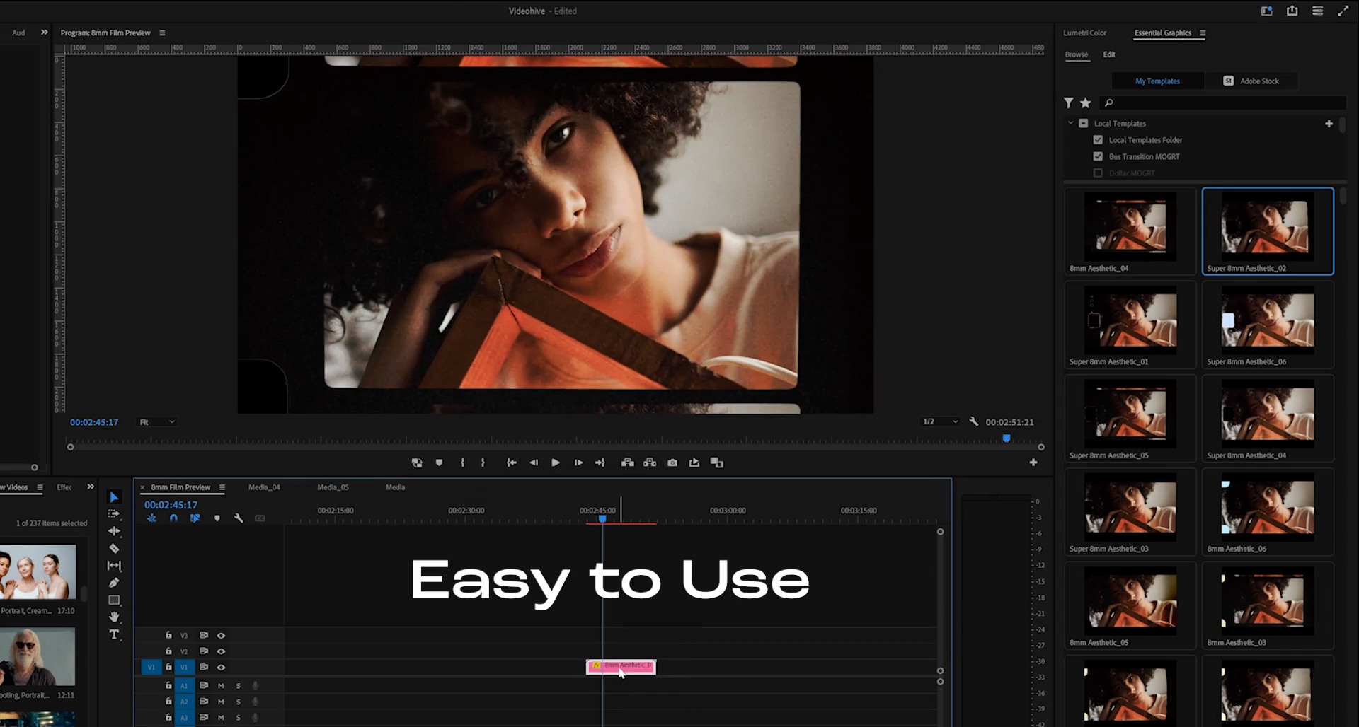The height and width of the screenshot is (727, 1359).
Task: Uncheck Local Templates Folder checkbox
Action: pos(1098,140)
